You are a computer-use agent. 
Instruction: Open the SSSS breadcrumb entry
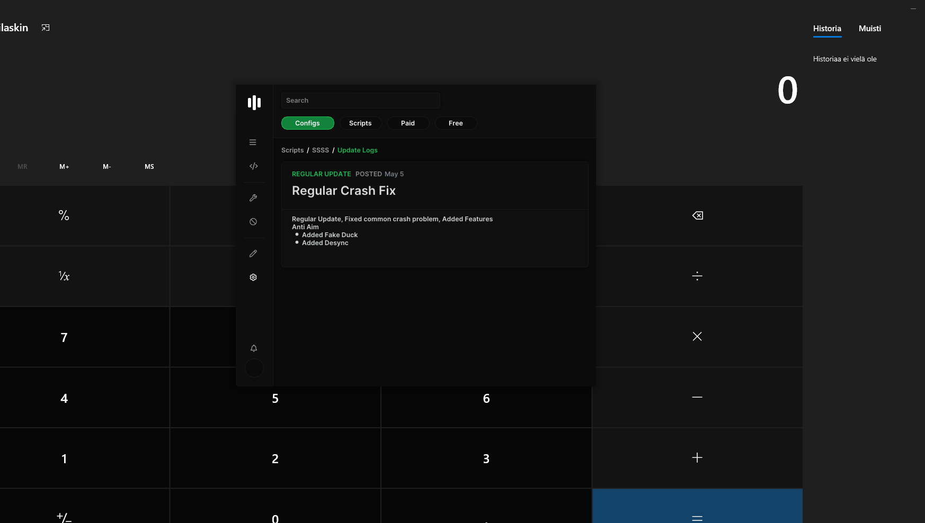tap(321, 150)
